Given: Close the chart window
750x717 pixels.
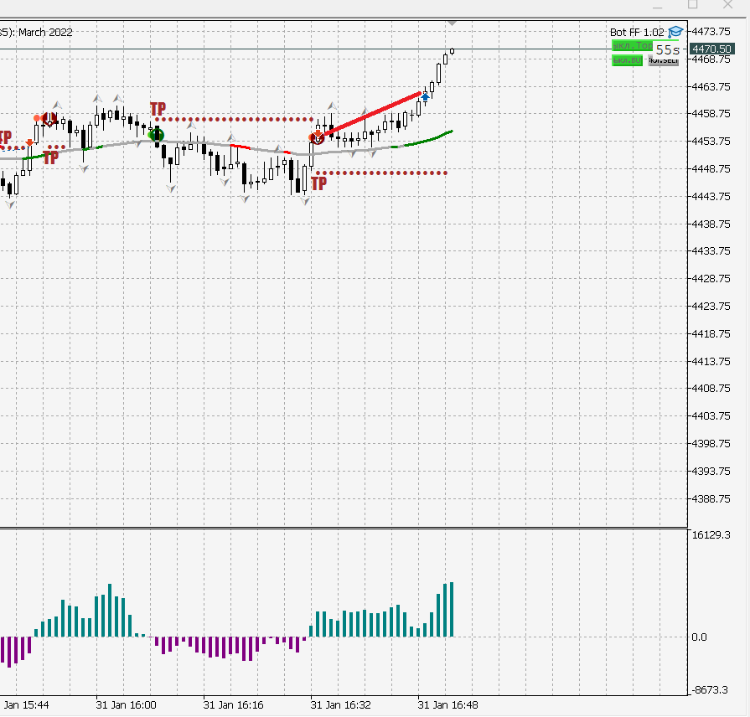Looking at the screenshot, I should pyautogui.click(x=727, y=5).
